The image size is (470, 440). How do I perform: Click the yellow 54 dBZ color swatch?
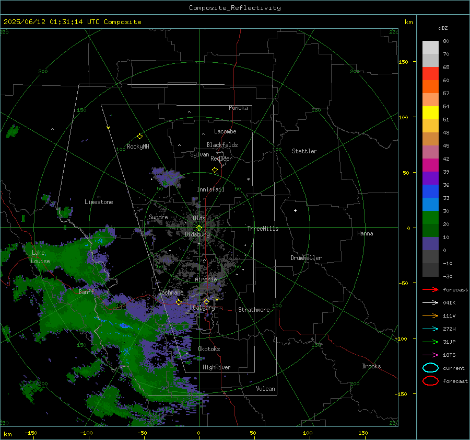point(430,113)
